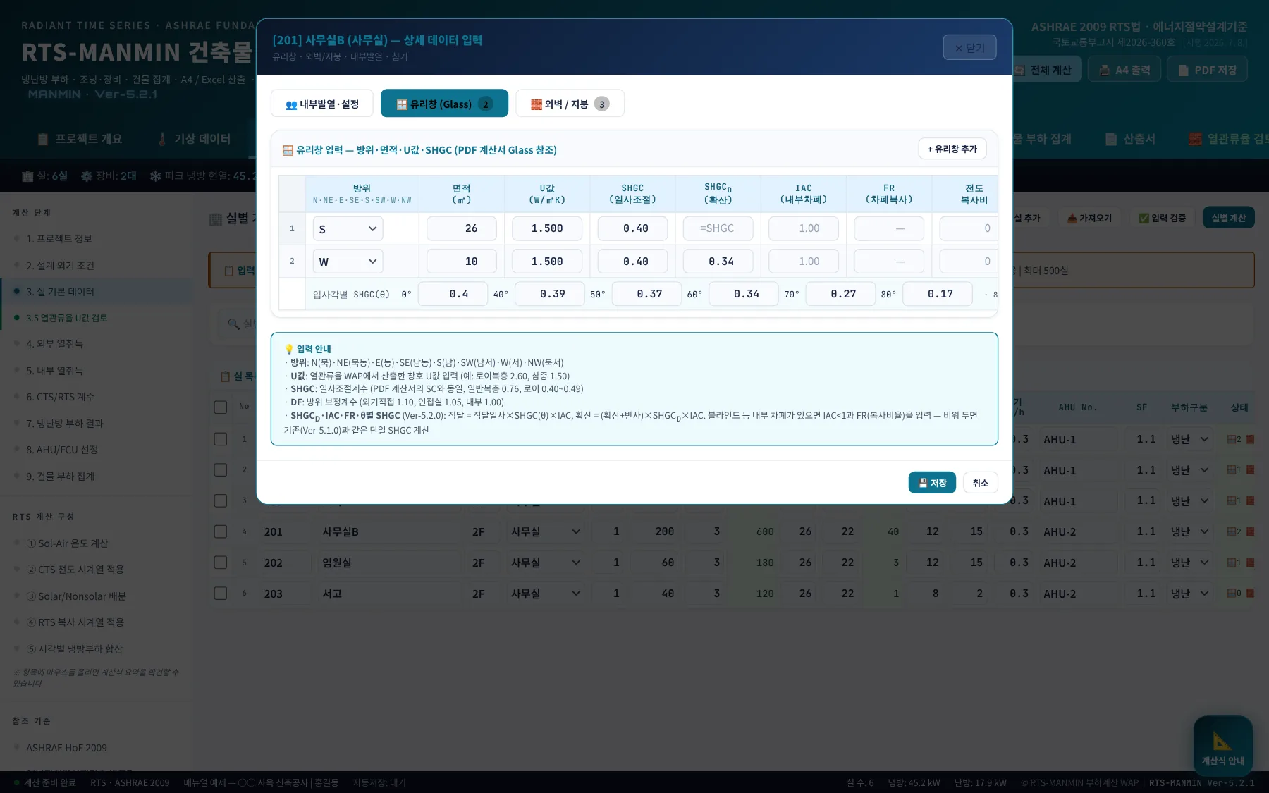The height and width of the screenshot is (793, 1269).
Task: Open the 계산식 안내 floating ruler button
Action: [1222, 746]
